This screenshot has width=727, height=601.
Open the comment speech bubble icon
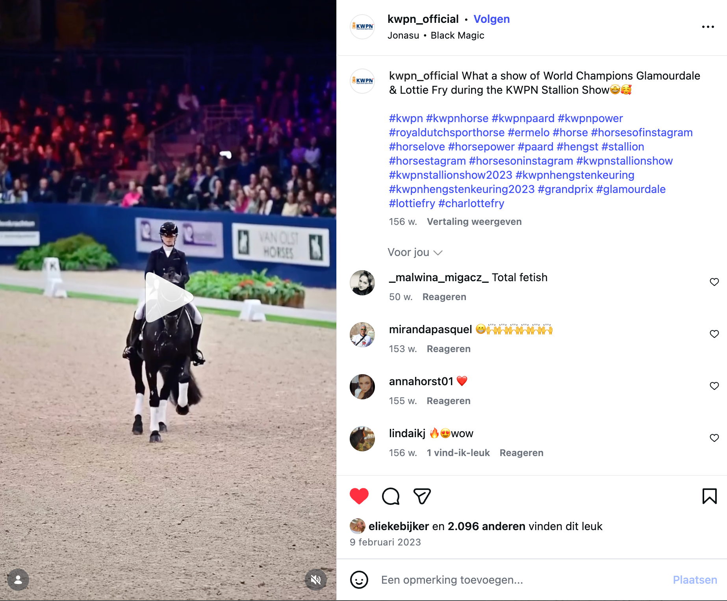click(x=391, y=496)
